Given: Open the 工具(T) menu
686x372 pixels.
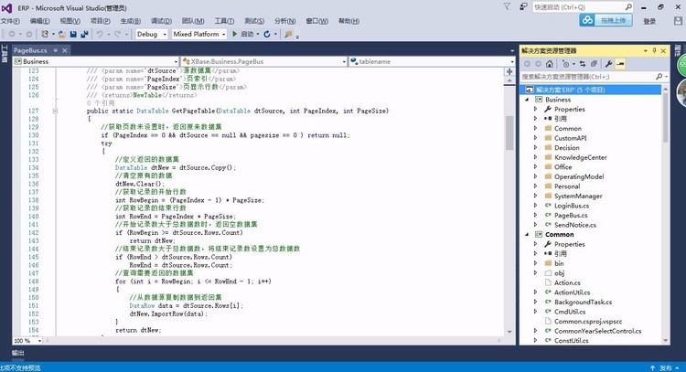Looking at the screenshot, I should tap(224, 21).
